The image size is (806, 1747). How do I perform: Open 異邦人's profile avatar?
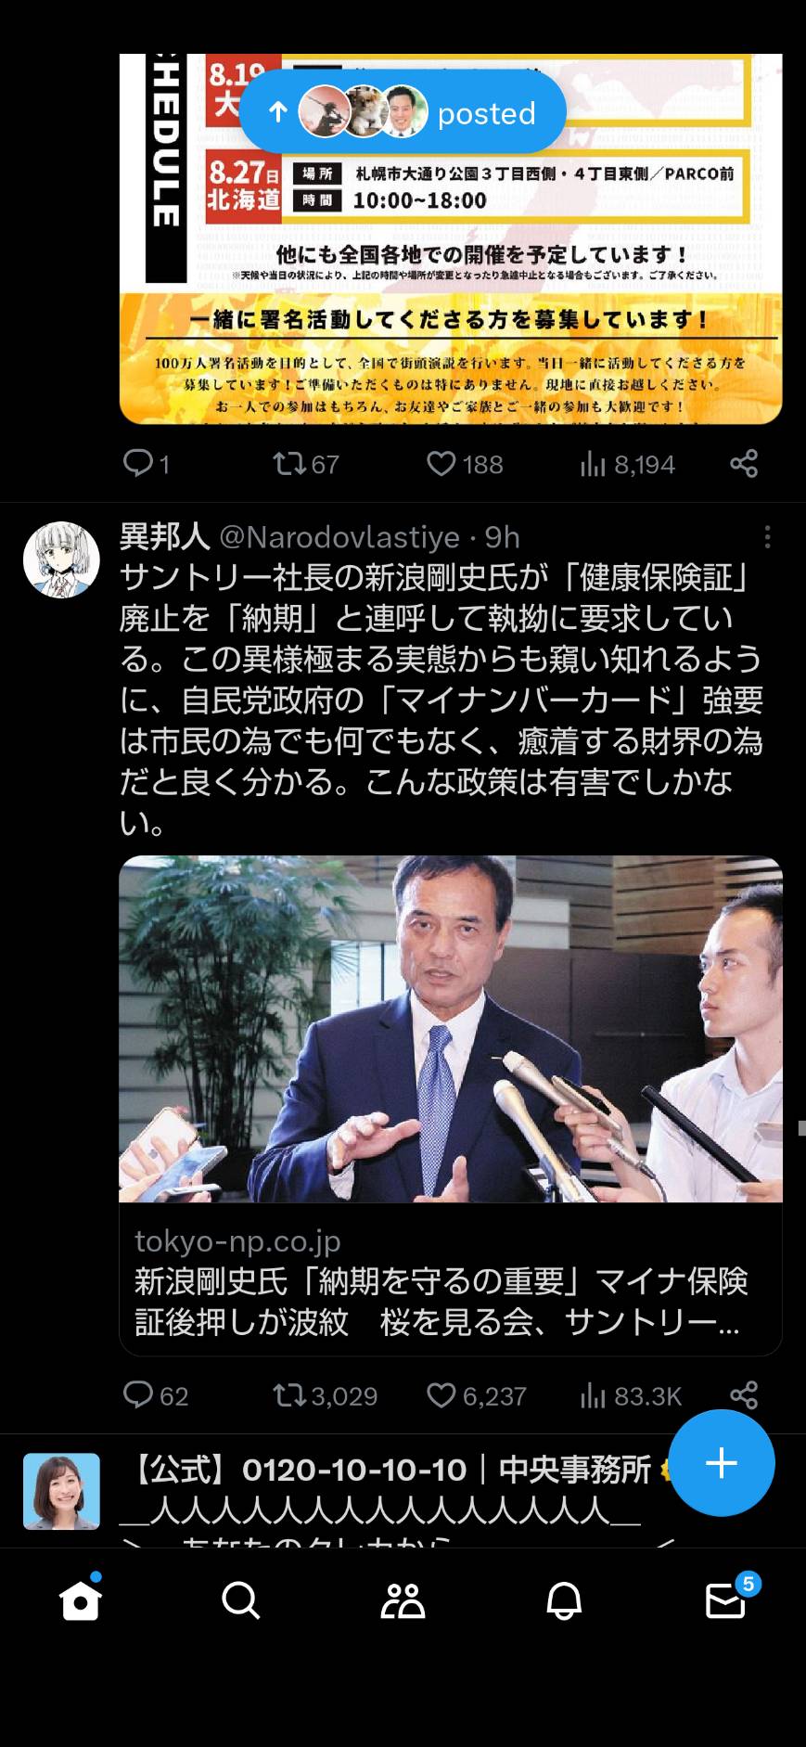tap(61, 559)
